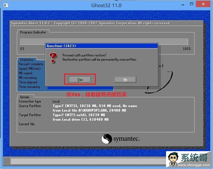Click the red question mark icon
Viewport: 213px width, 169px height.
[x=53, y=58]
